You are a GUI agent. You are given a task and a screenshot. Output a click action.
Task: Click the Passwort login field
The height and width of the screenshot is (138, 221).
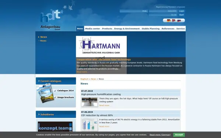tap(163, 11)
